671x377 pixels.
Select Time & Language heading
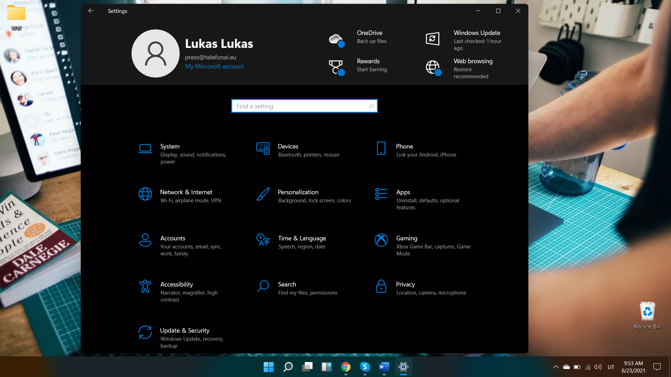[302, 238]
